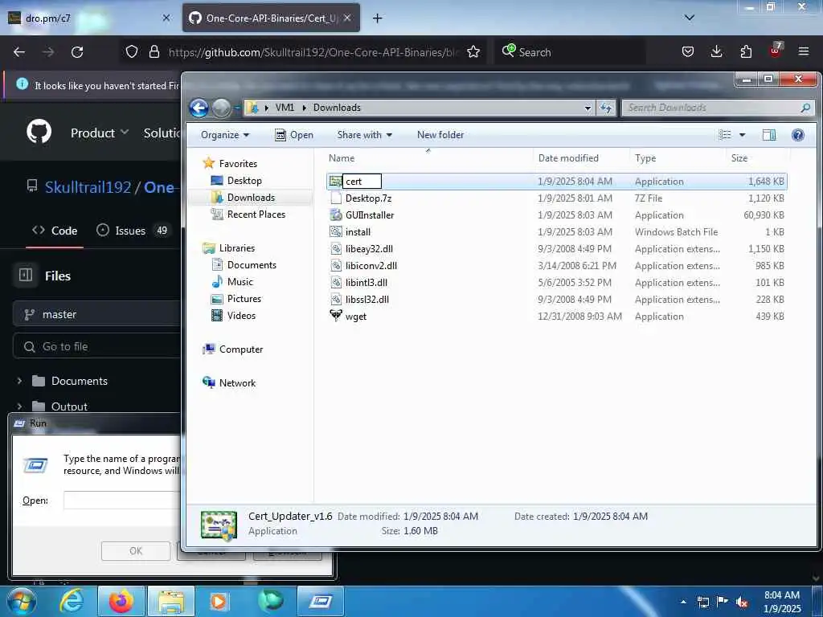Click OK button in Run dialog
Screen dimensions: 823x617
point(135,551)
